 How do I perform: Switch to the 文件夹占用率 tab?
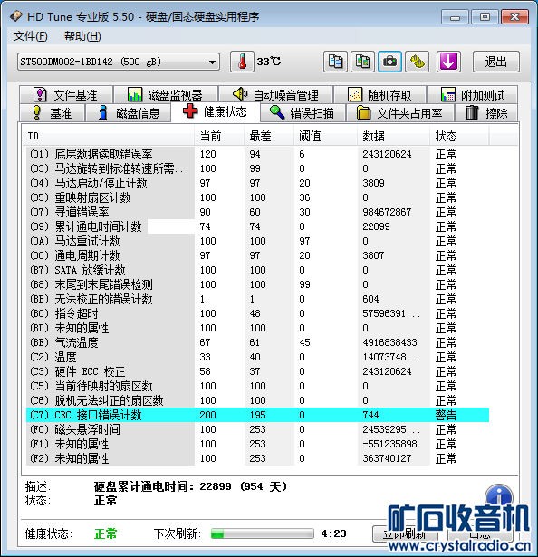(x=400, y=113)
